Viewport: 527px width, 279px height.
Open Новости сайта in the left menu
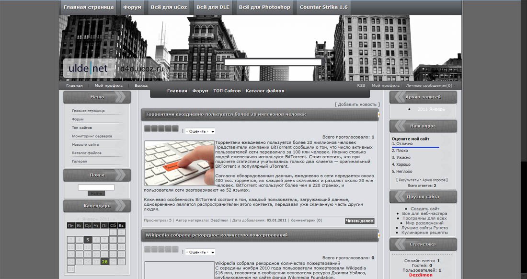point(85,144)
